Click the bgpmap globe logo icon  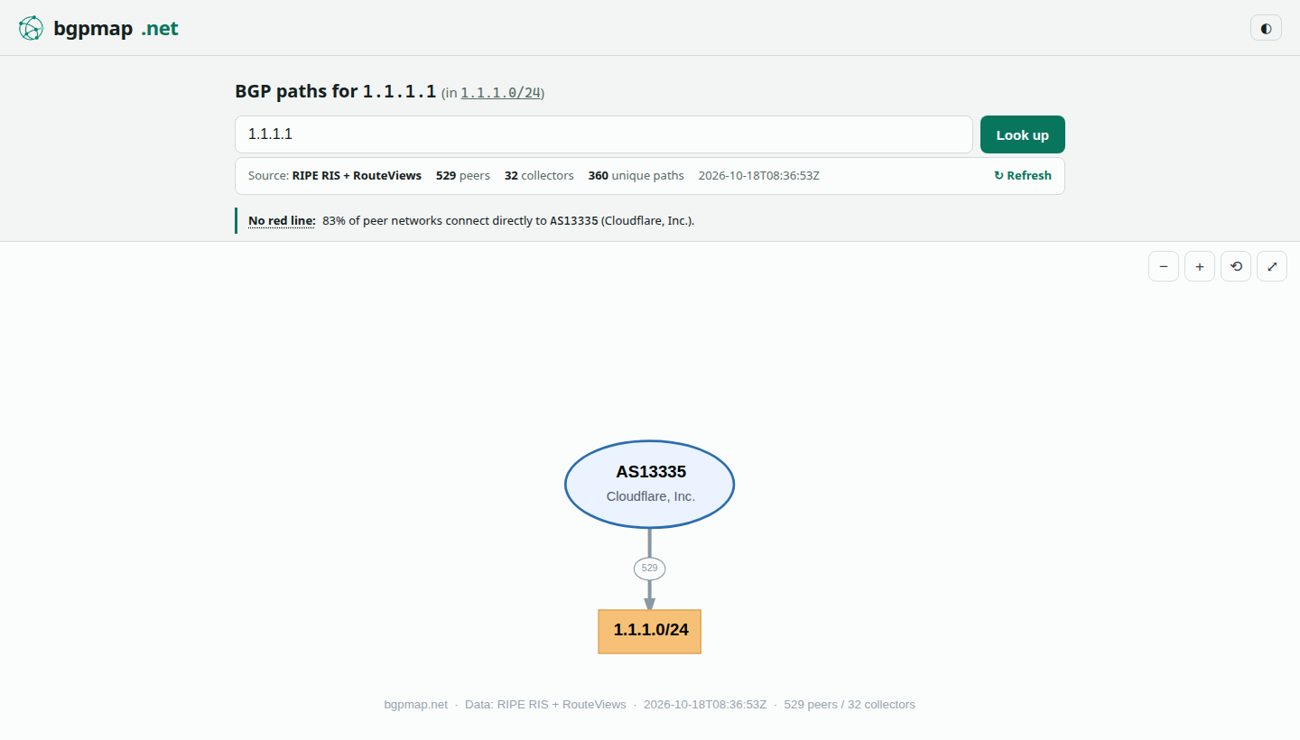pos(31,28)
